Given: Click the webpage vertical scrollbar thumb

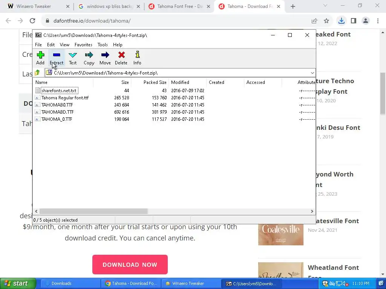Looking at the screenshot, I should click(x=383, y=93).
